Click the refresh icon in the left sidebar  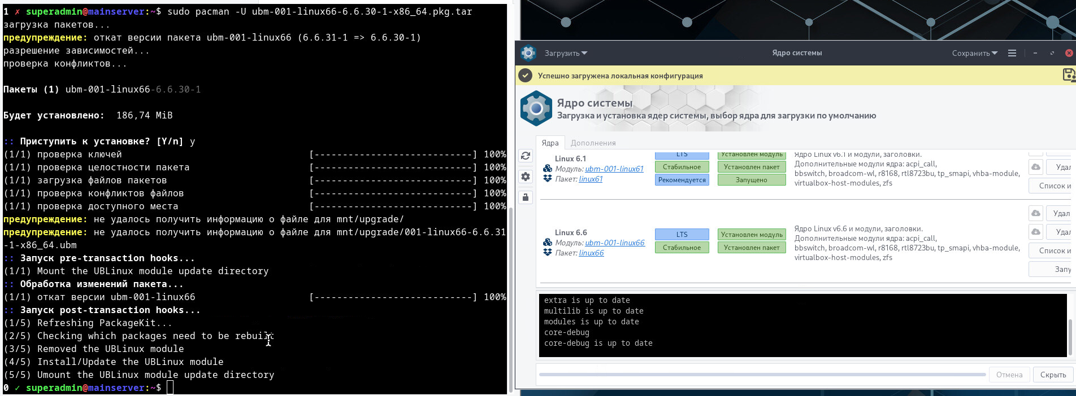[526, 156]
